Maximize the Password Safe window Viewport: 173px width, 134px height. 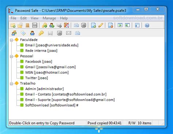[x=146, y=9]
